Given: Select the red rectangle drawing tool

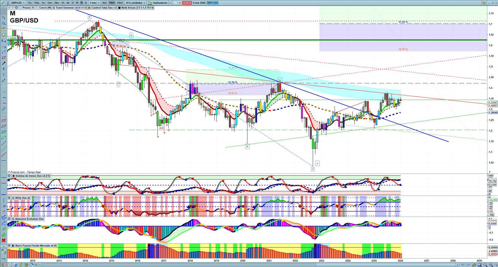Looking at the screenshot, I should (4, 58).
